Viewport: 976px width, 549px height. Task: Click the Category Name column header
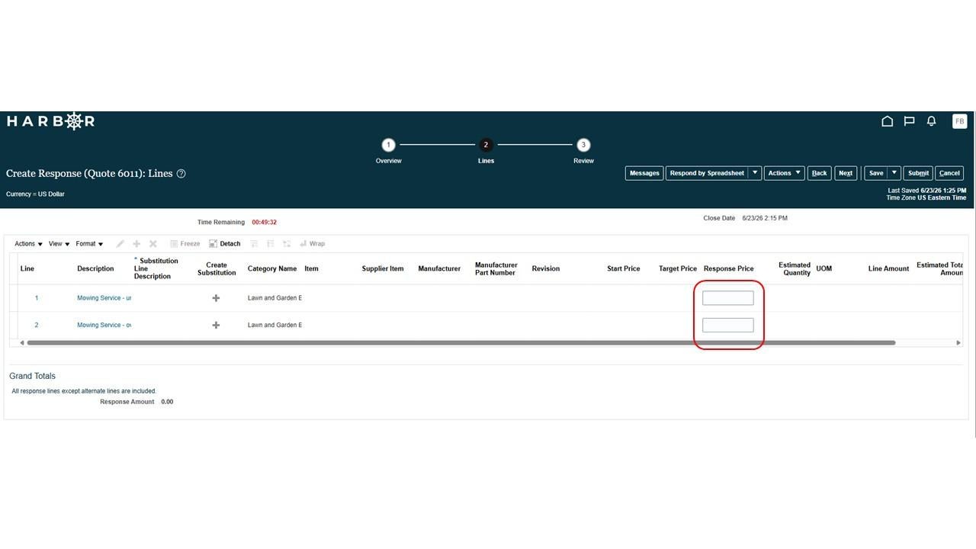click(x=272, y=268)
